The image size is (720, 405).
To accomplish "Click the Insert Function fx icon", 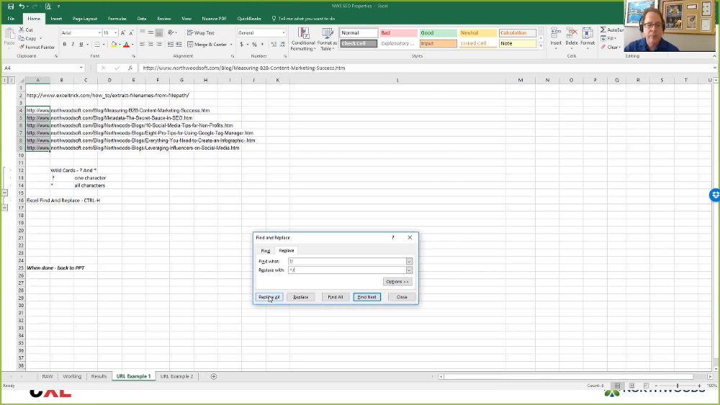I will point(130,68).
